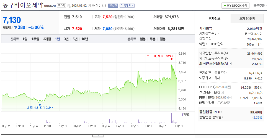Click the 코스닥 375위 ranking value
The image size is (268, 138).
(x=254, y=34)
